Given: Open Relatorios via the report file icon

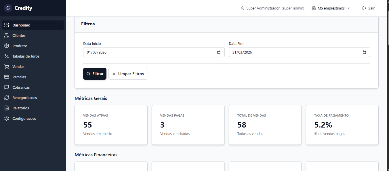Looking at the screenshot, I should [x=7, y=108].
